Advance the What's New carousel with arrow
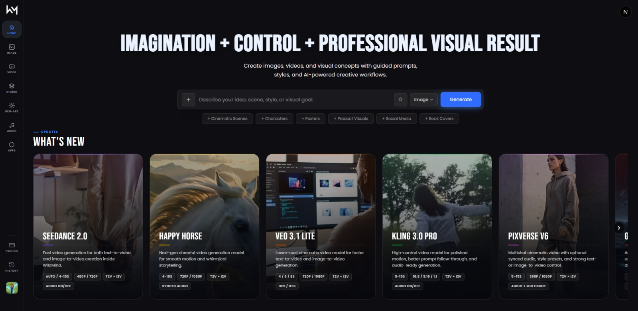This screenshot has height=311, width=638. (618, 228)
